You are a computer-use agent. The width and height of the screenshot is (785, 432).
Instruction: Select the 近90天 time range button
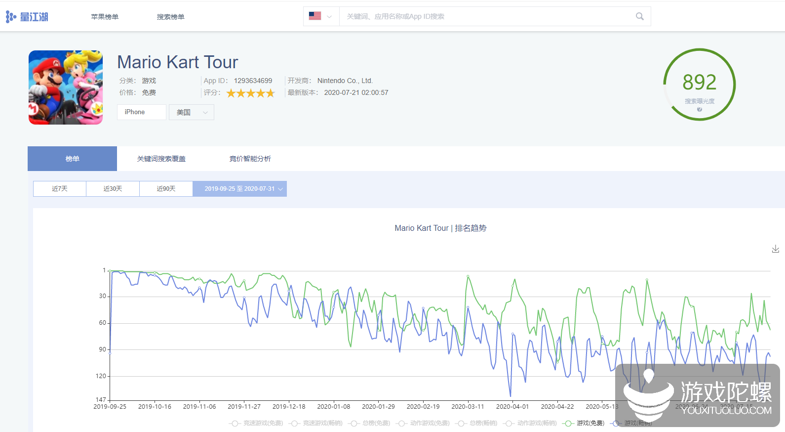coord(166,189)
